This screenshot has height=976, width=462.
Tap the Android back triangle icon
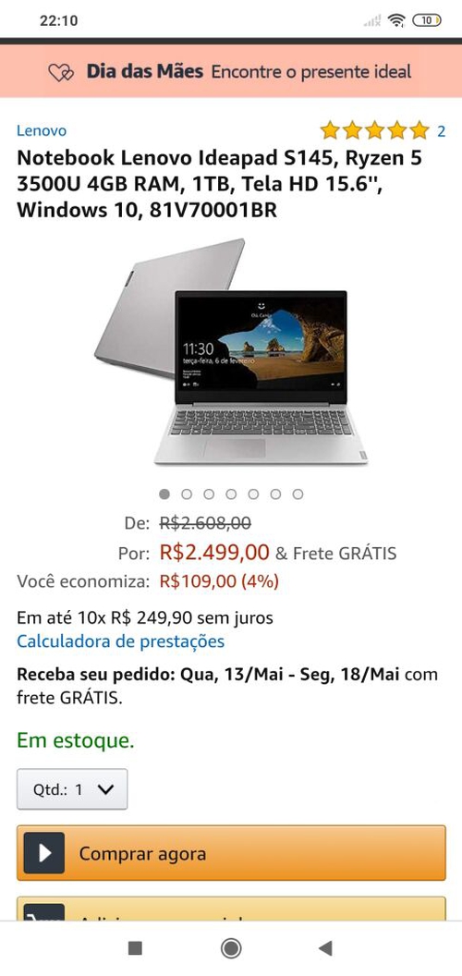(325, 948)
